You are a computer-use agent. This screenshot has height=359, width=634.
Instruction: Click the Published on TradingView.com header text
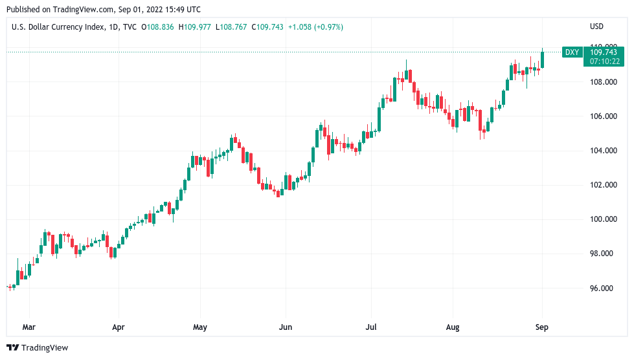click(104, 9)
